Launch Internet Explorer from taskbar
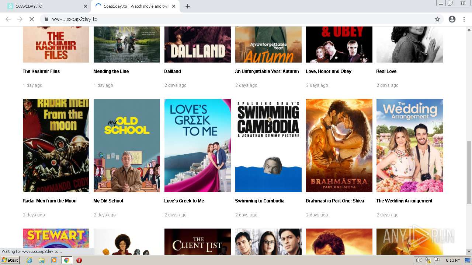Screen dimensions: 472x265 (x=29, y=260)
